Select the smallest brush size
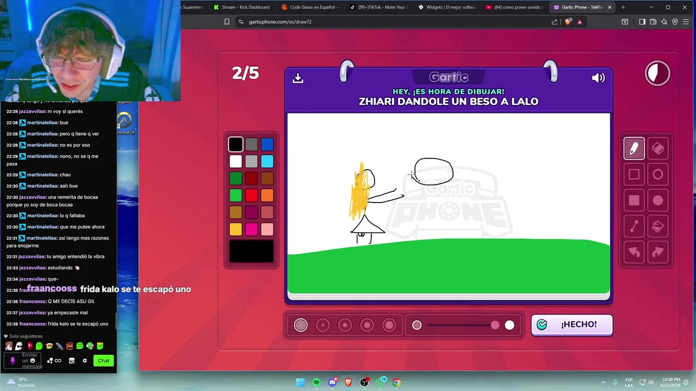696x391 pixels. click(x=301, y=325)
